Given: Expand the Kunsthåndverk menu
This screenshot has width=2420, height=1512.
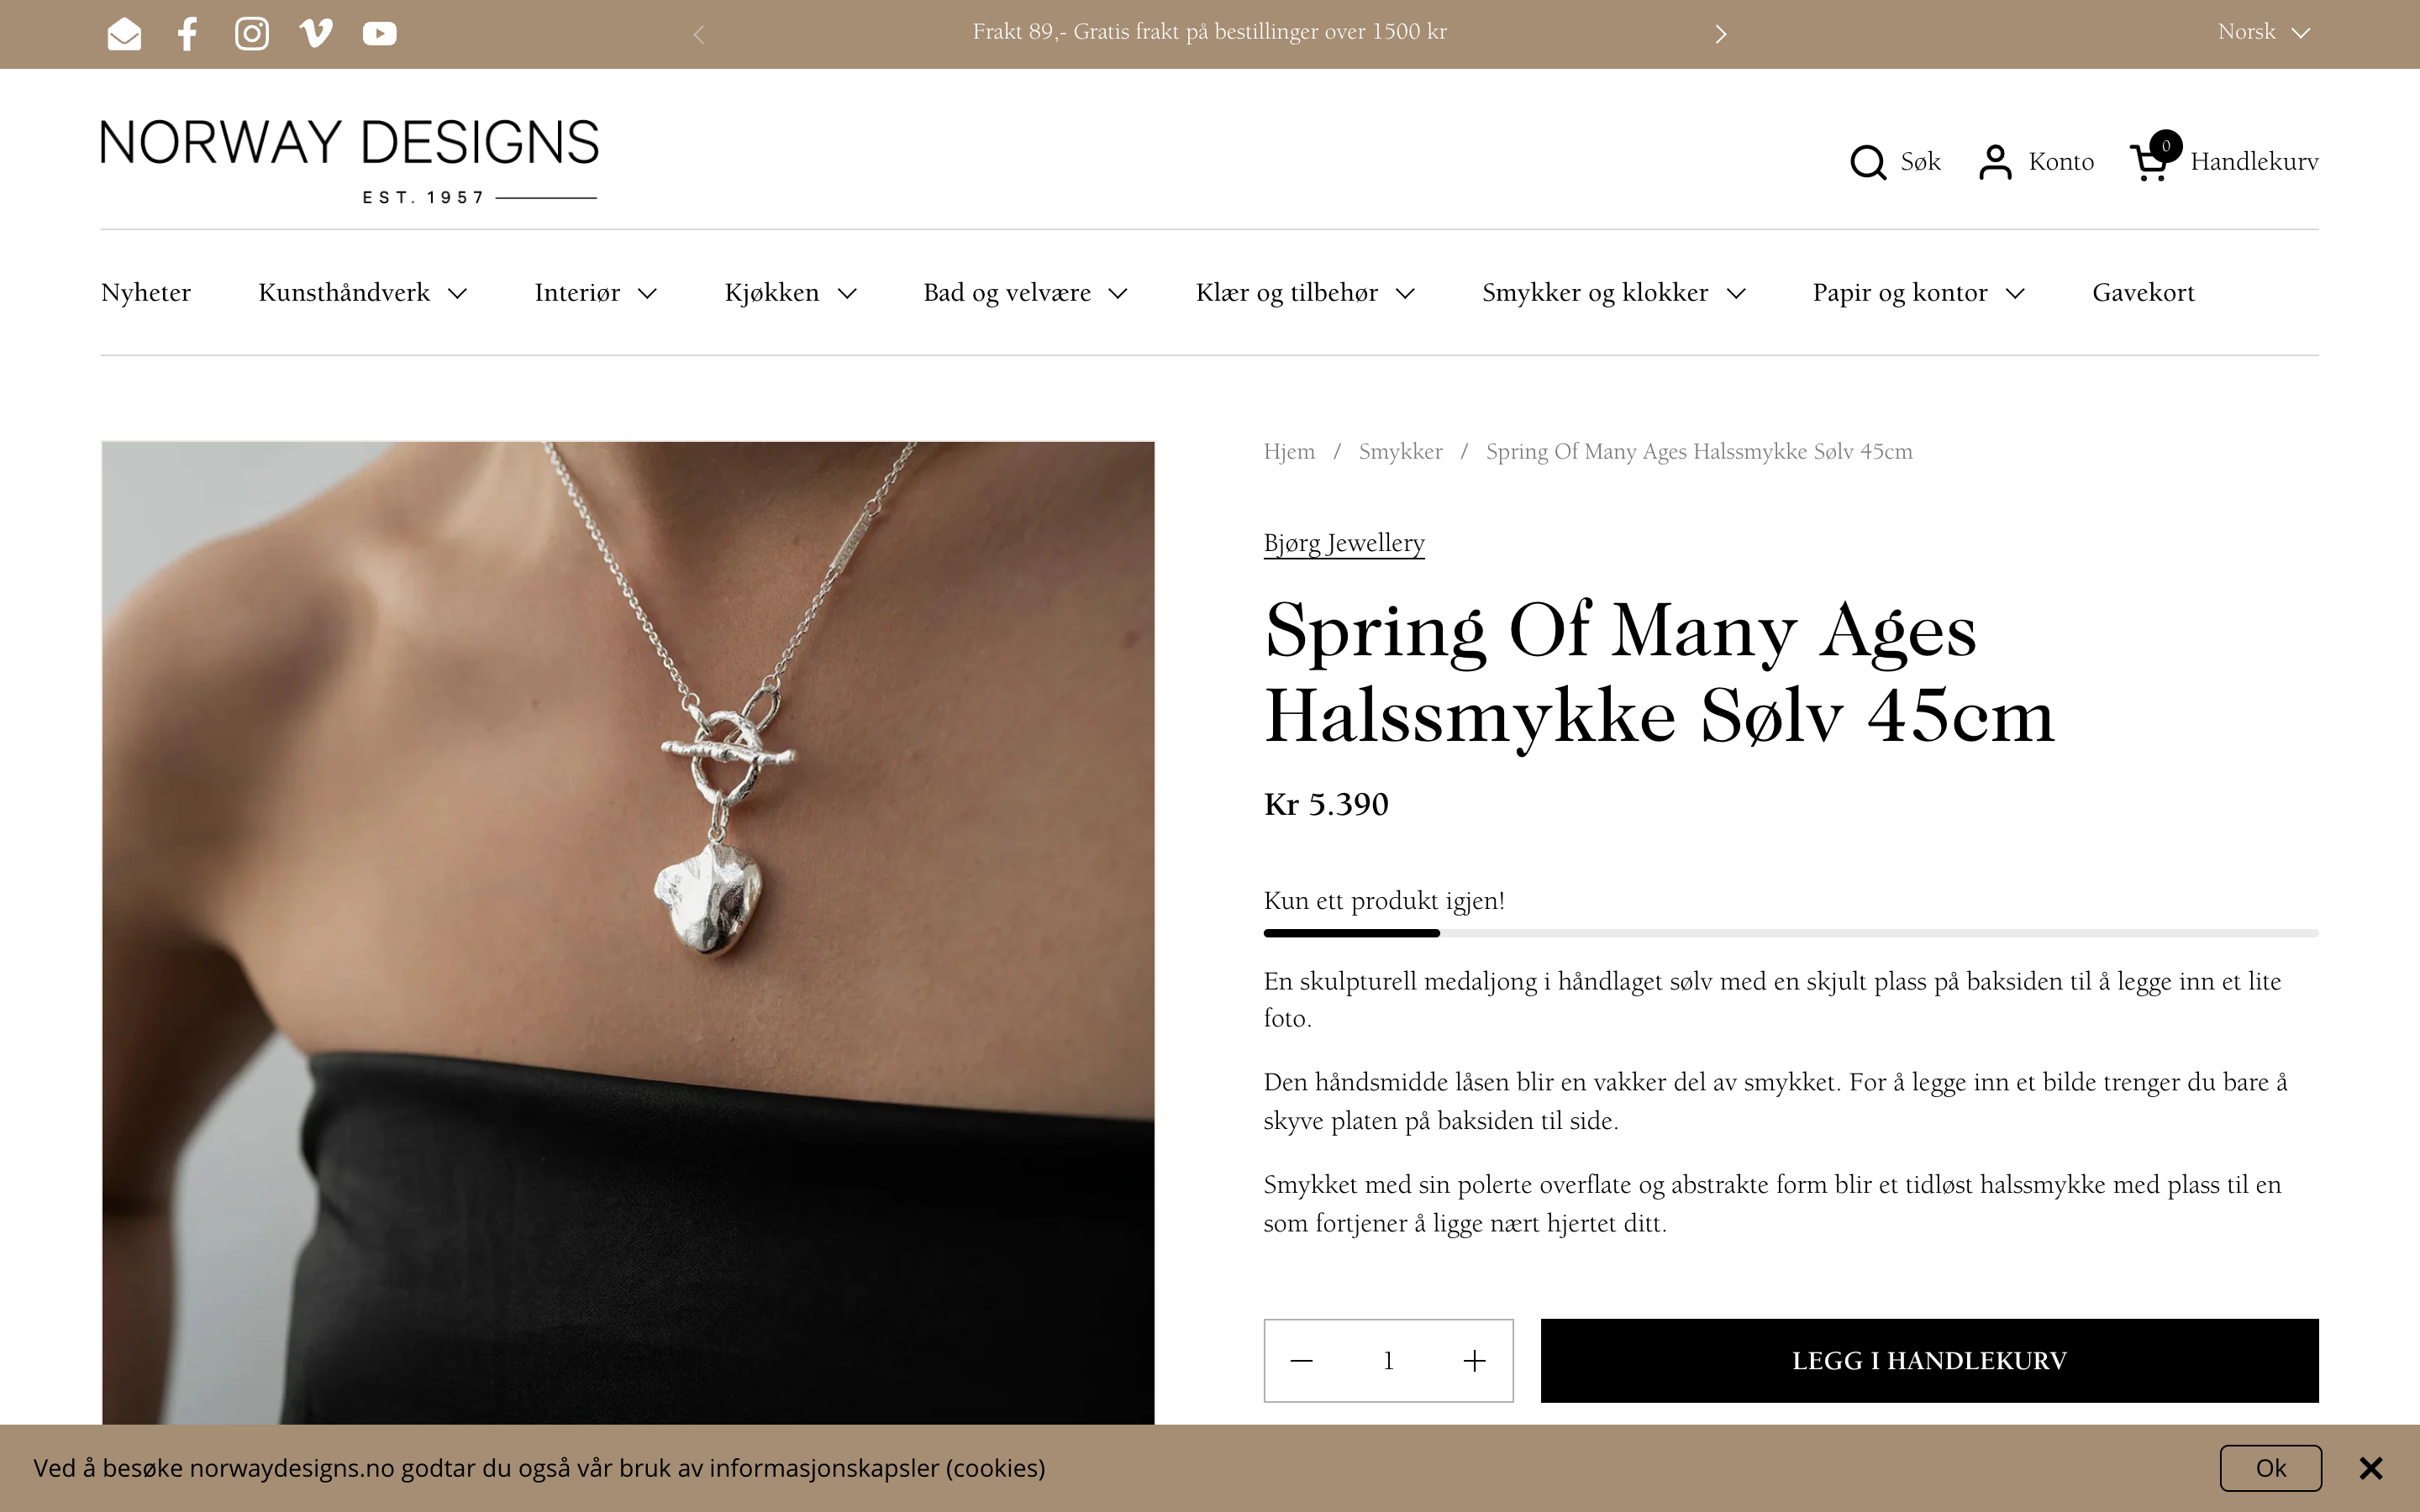Looking at the screenshot, I should 363,293.
